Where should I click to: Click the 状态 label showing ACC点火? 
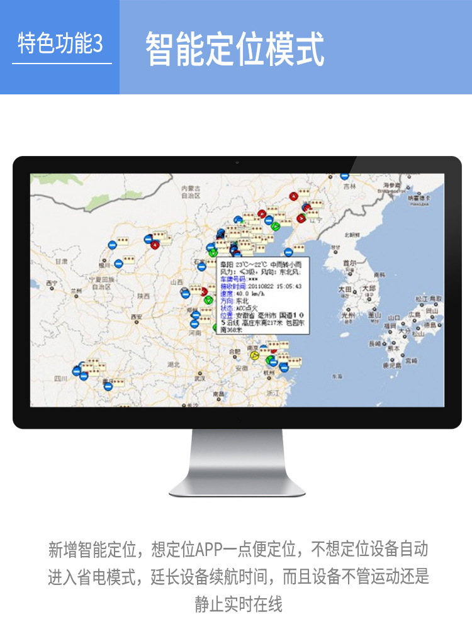(227, 308)
